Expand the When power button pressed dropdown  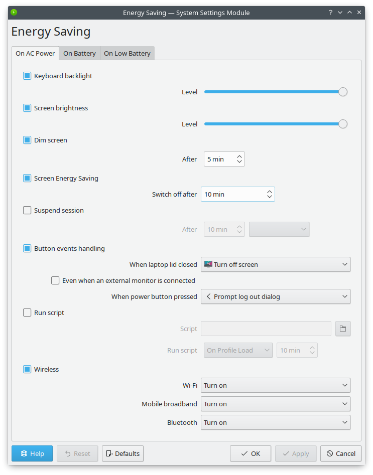pyautogui.click(x=275, y=296)
